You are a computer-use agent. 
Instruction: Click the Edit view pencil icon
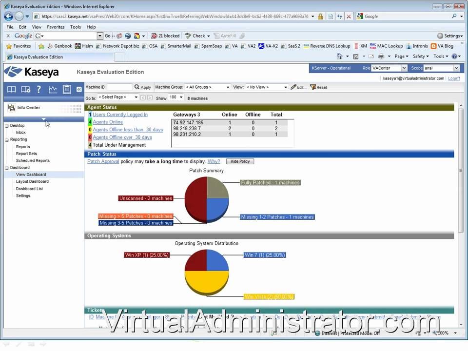coord(293,87)
